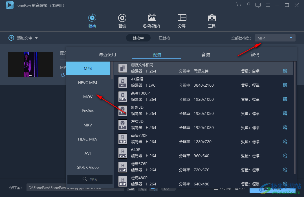Open settings gear for 左右3D preset
This screenshot has height=197, width=304.
tap(285, 127)
